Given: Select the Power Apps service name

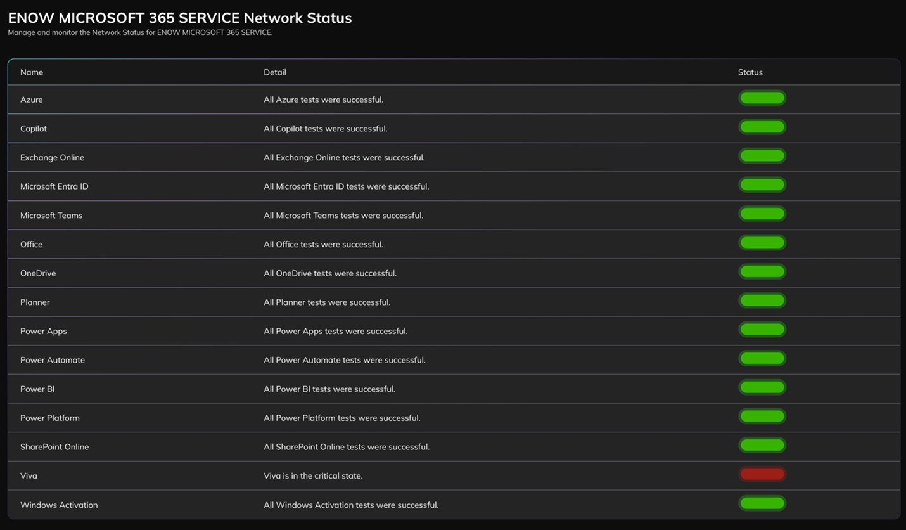Looking at the screenshot, I should 44,331.
